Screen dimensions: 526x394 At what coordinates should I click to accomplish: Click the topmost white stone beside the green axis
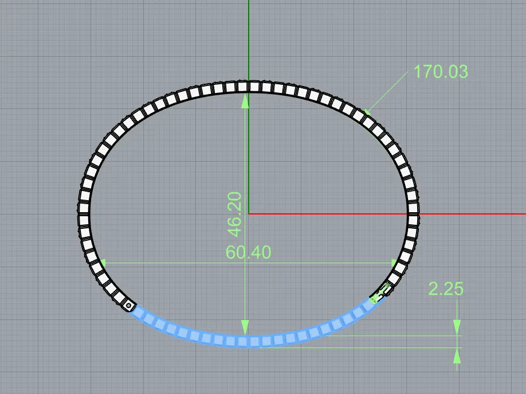[x=242, y=87]
